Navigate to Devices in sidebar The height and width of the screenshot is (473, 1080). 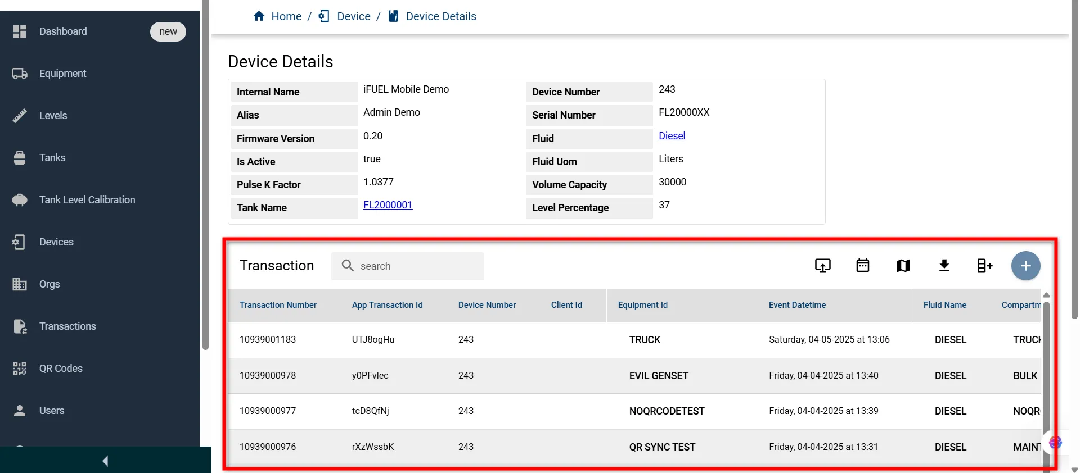pyautogui.click(x=56, y=242)
